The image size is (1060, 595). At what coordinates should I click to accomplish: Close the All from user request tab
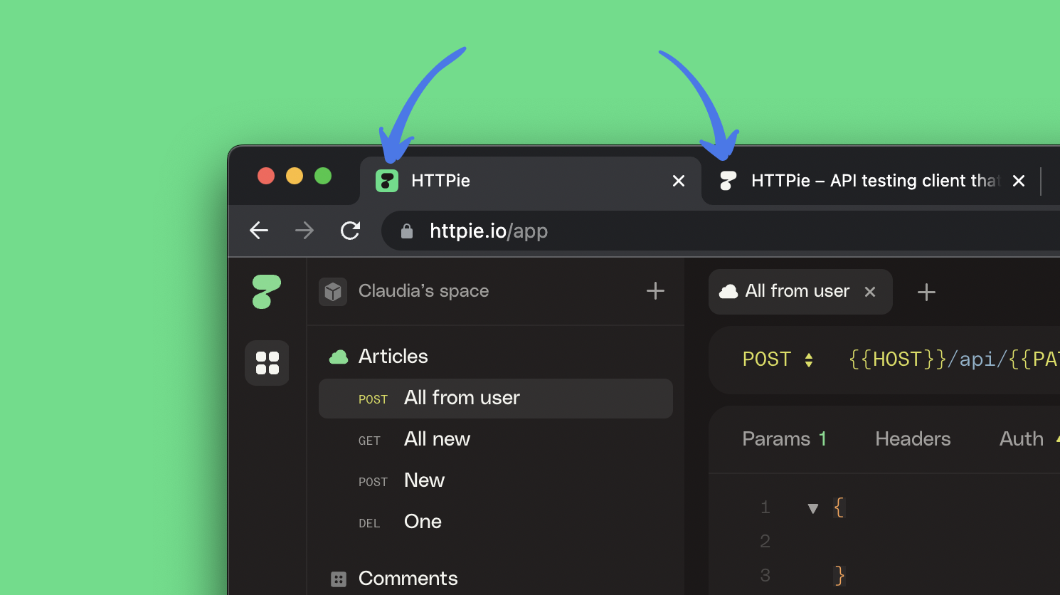[x=870, y=292]
